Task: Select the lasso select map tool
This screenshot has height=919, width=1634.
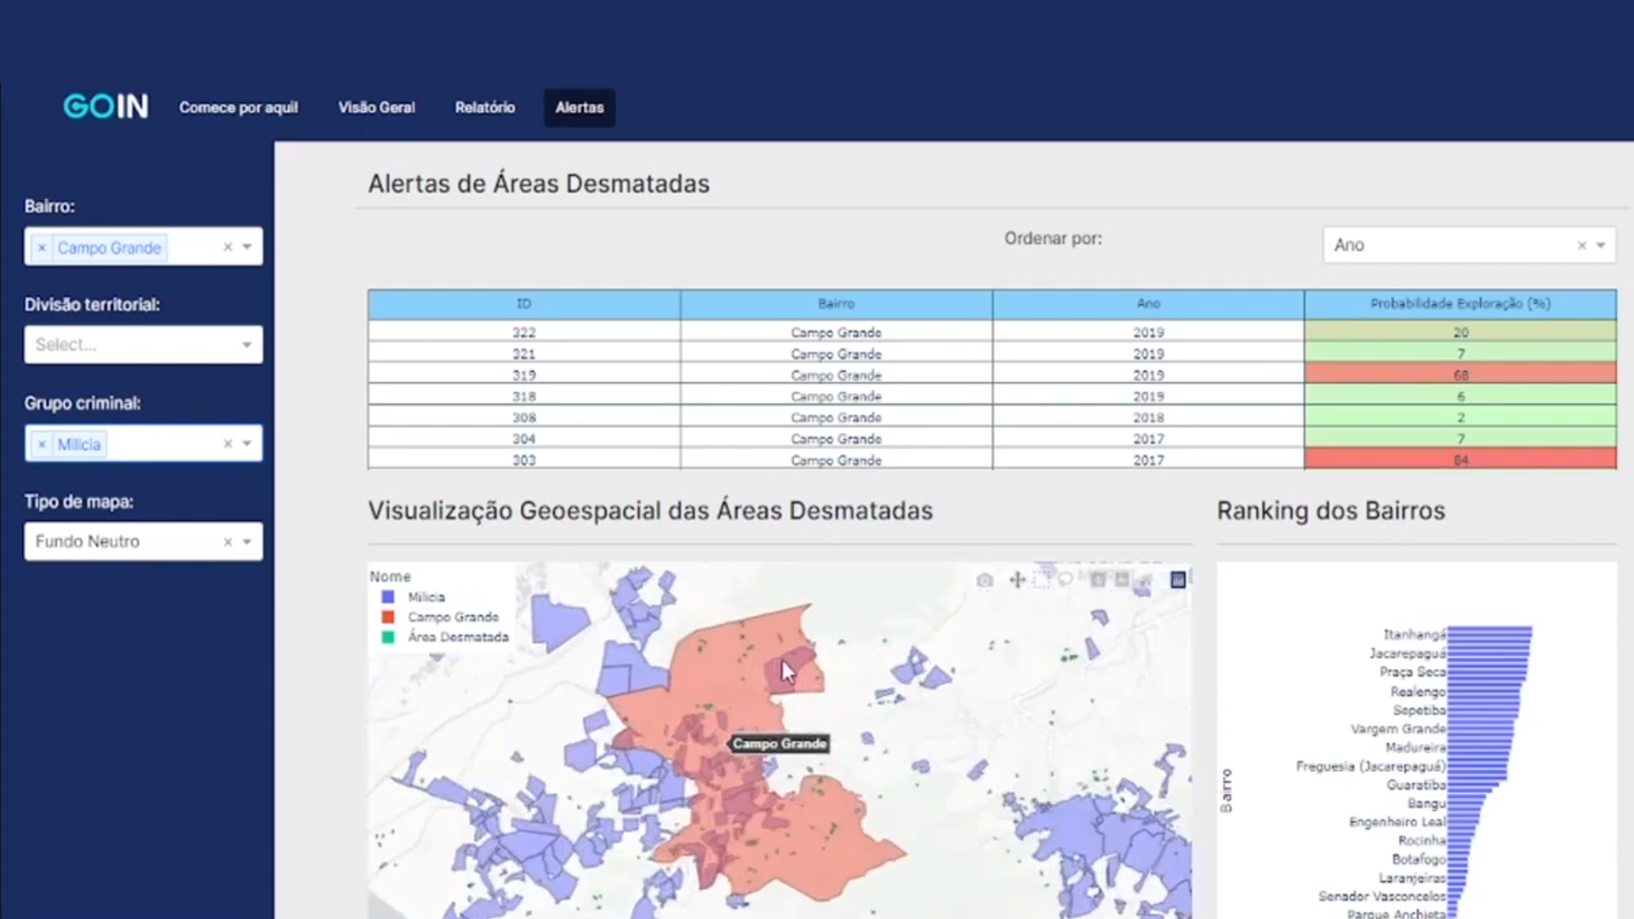Action: point(1066,580)
